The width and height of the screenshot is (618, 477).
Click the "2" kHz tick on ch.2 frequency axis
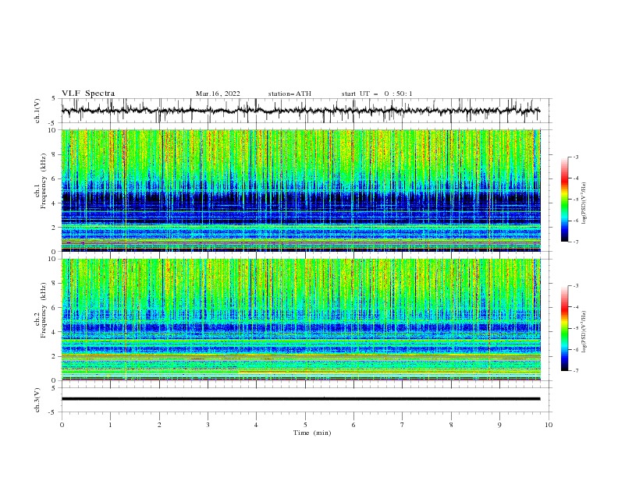tap(55, 356)
